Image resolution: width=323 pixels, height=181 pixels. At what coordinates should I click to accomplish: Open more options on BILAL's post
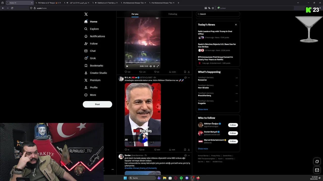point(189,78)
